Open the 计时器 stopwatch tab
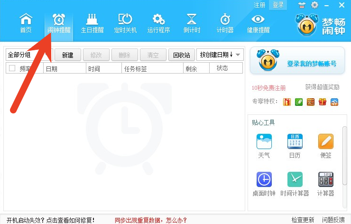 click(x=225, y=24)
